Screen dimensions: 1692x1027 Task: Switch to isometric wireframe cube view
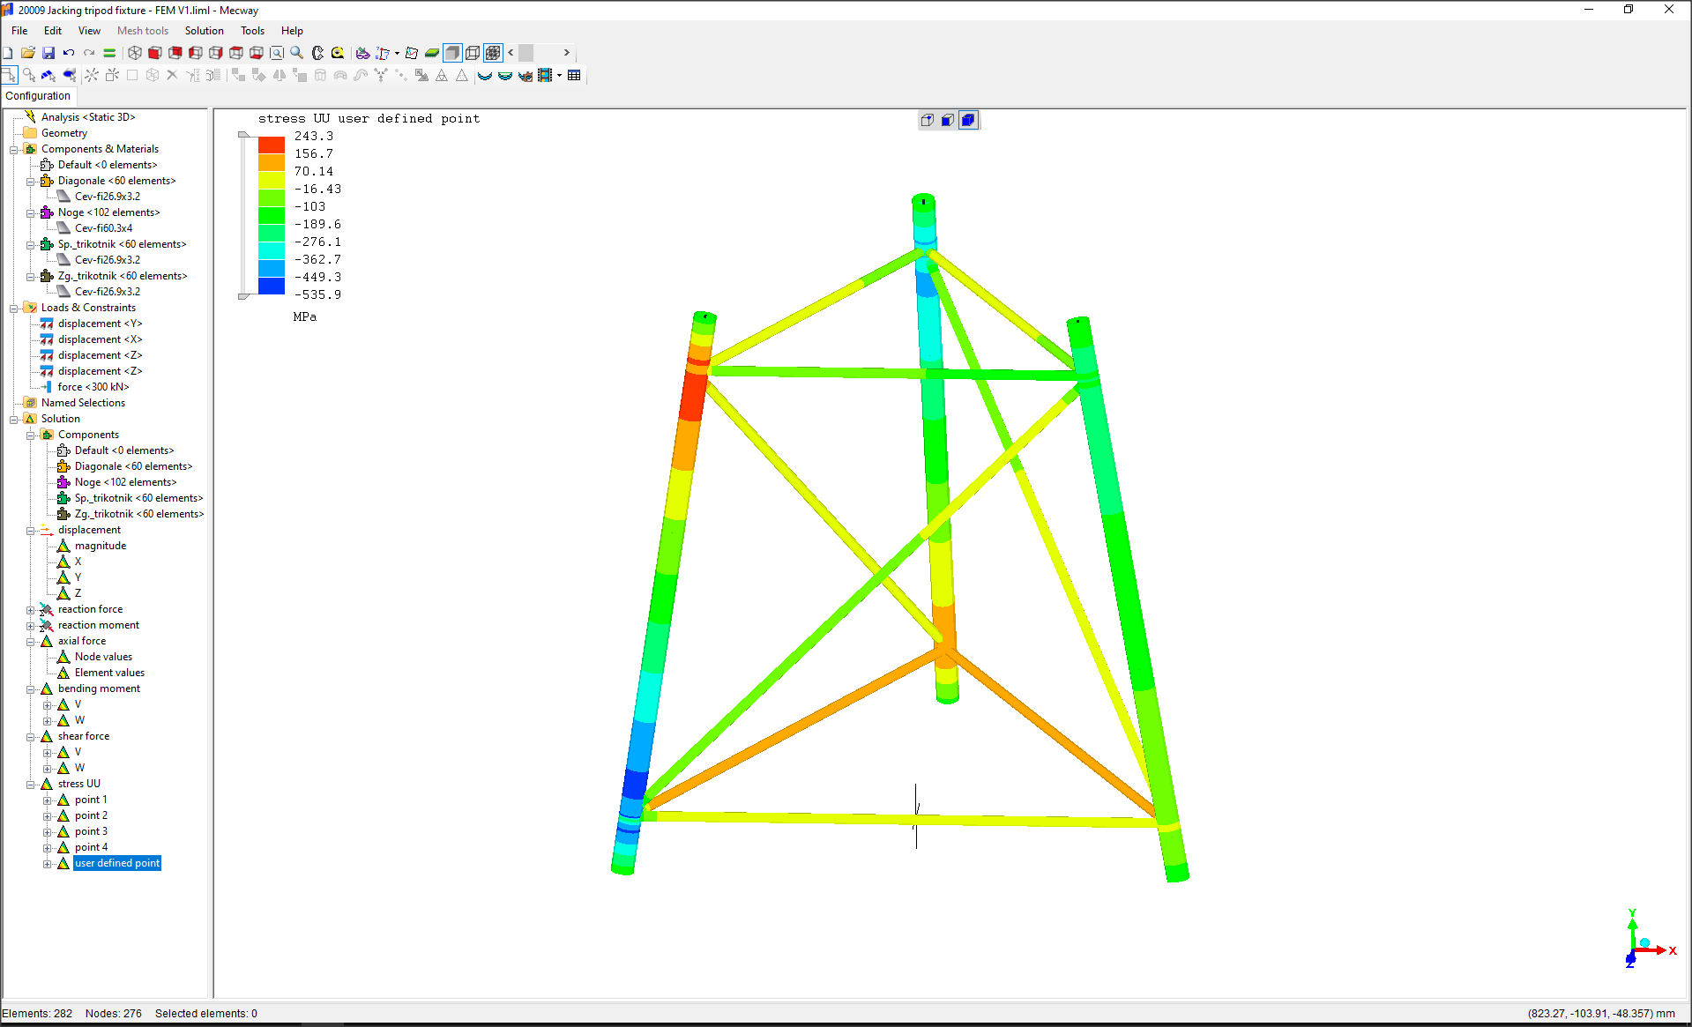[x=135, y=53]
